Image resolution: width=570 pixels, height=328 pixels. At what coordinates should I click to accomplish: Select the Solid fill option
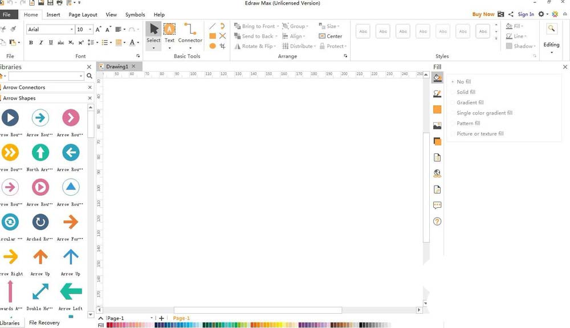pyautogui.click(x=466, y=92)
